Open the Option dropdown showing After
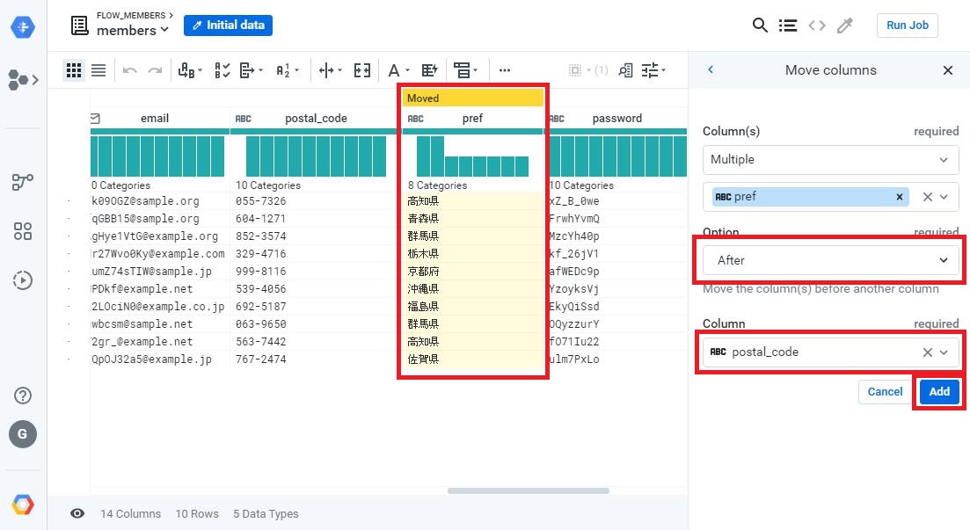This screenshot has height=530, width=970. click(x=829, y=260)
